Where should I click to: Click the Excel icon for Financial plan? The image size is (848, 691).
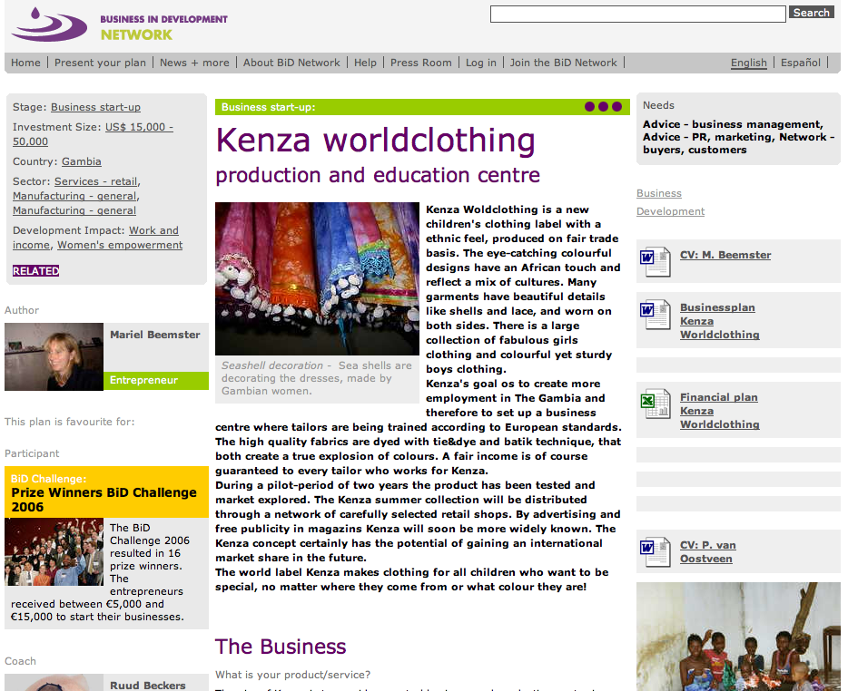pyautogui.click(x=655, y=404)
